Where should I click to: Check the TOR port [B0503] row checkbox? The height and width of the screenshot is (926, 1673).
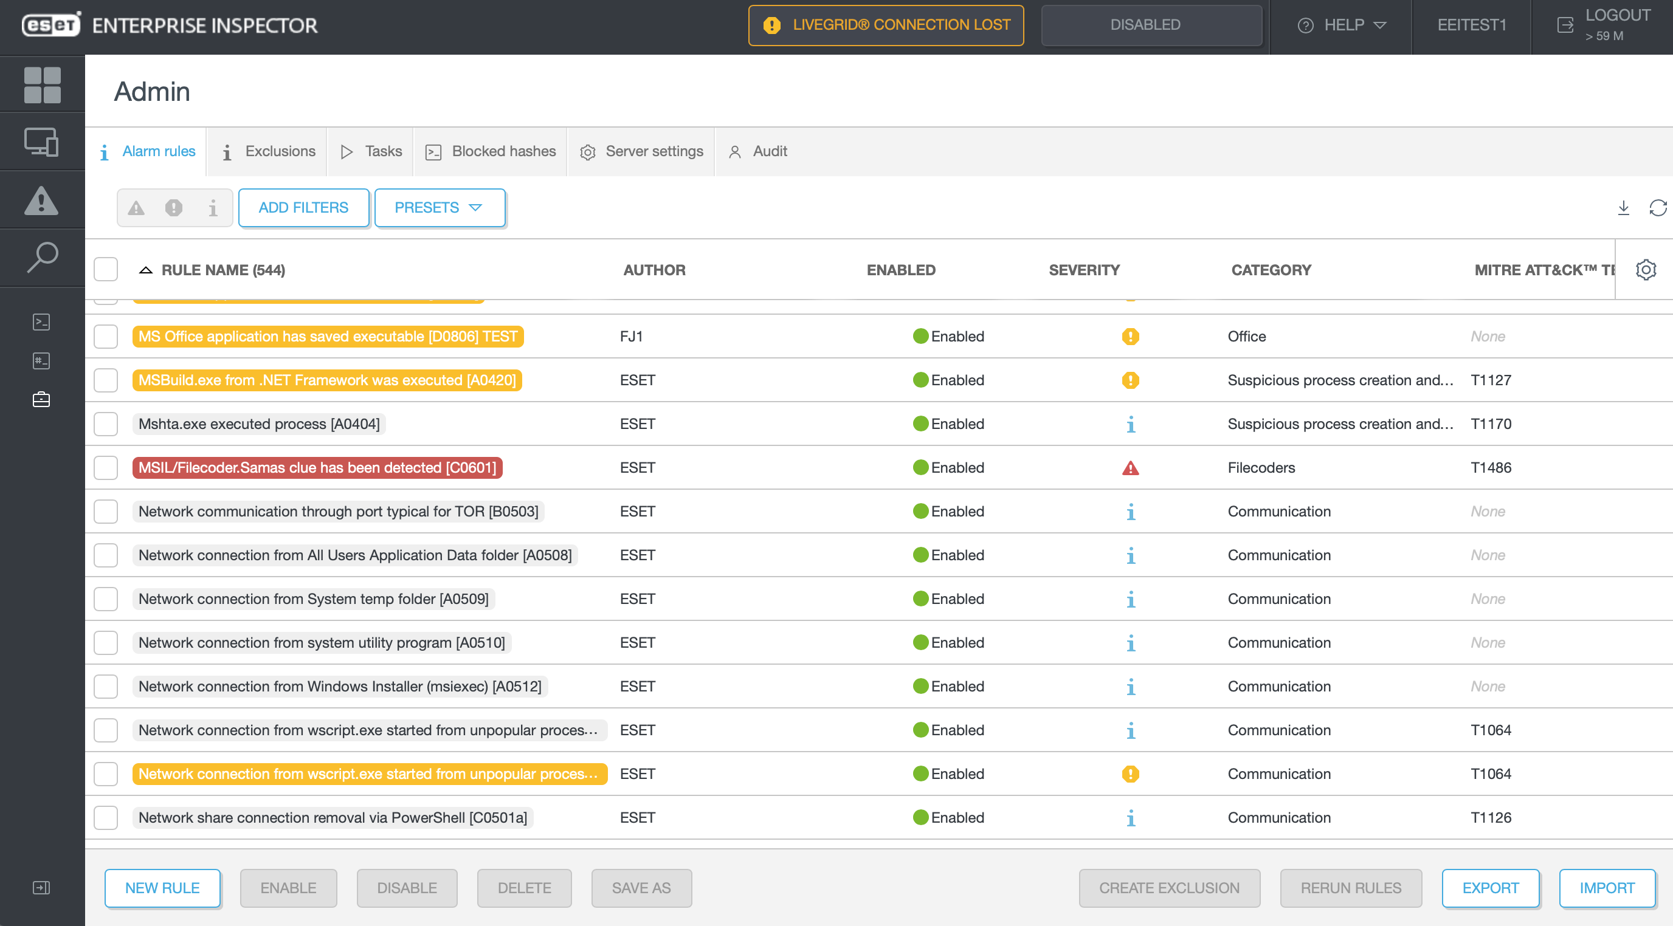coord(106,512)
